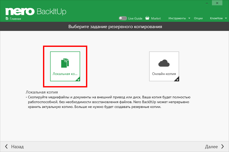Click the left chevron arrow beside Назад
This screenshot has height=152, width=229.
(x=6, y=147)
